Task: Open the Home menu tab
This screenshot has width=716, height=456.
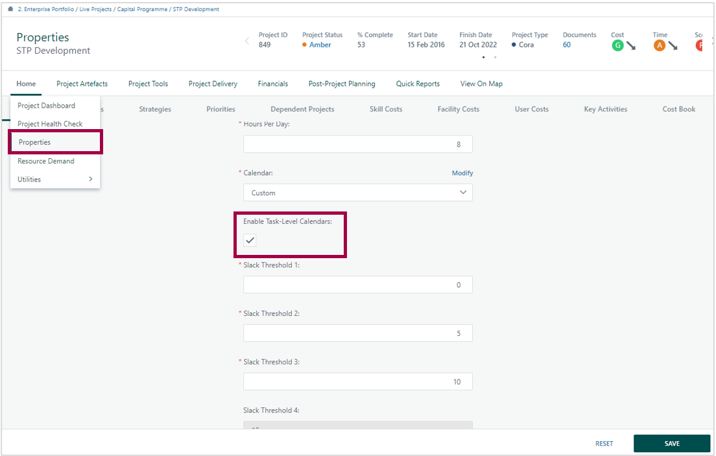Action: click(26, 84)
